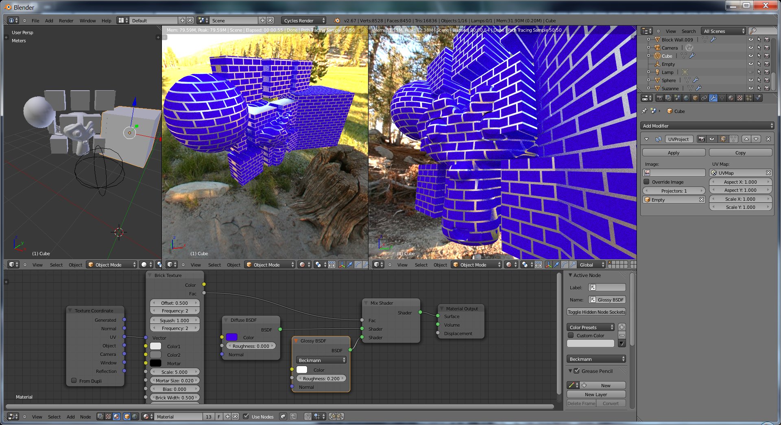Open the Modifiers properties tab wrench icon
This screenshot has height=425, width=781.
pyautogui.click(x=713, y=98)
